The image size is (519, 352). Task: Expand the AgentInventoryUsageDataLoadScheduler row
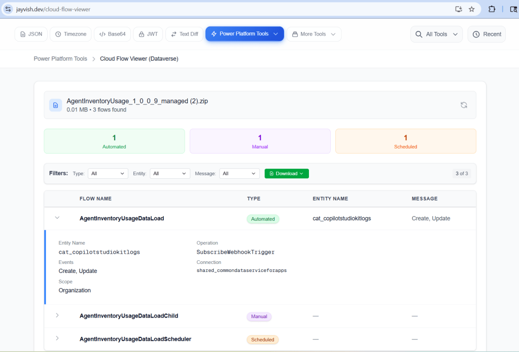[x=57, y=338]
